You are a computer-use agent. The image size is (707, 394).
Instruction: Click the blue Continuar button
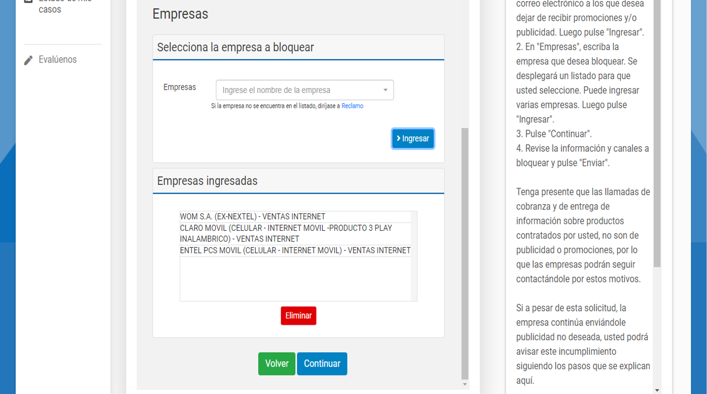(x=322, y=364)
